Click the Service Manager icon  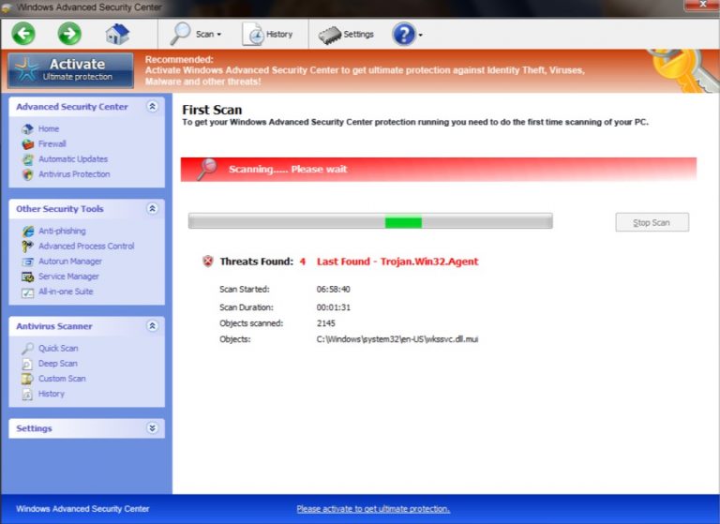pos(27,277)
